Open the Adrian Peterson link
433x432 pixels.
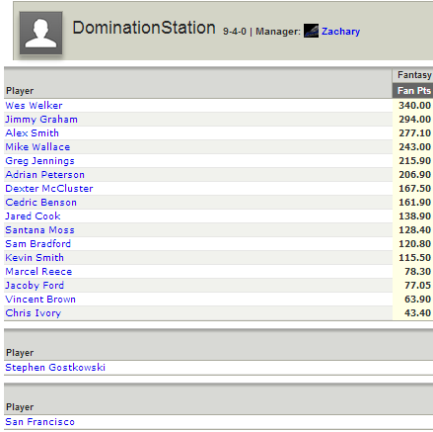click(45, 175)
